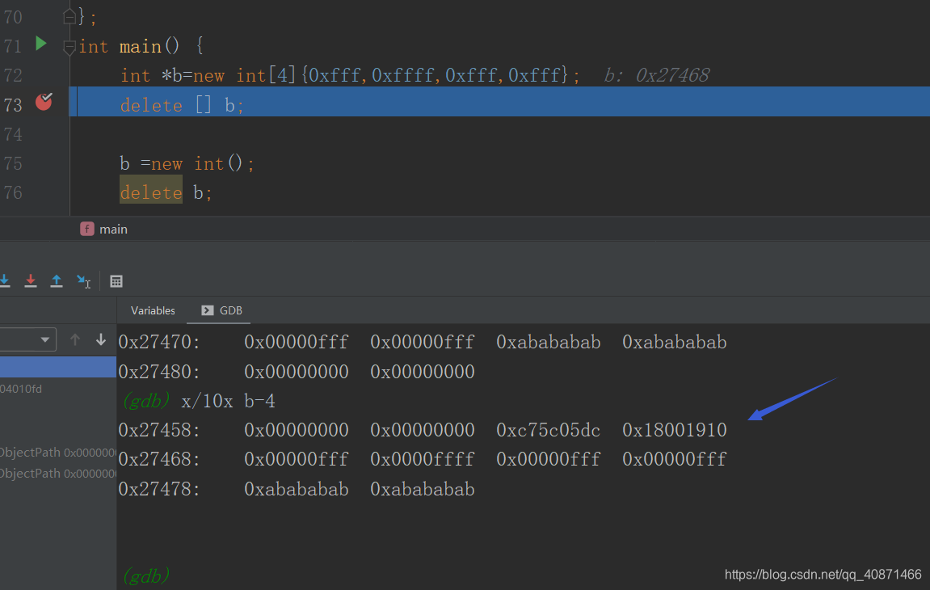Click the address 0x27470: in GDB output
This screenshot has width=930, height=590.
point(159,342)
